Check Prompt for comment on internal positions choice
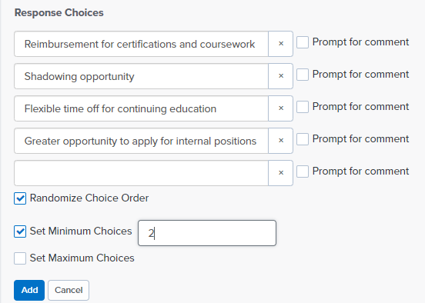This screenshot has width=425, height=303. [x=303, y=139]
